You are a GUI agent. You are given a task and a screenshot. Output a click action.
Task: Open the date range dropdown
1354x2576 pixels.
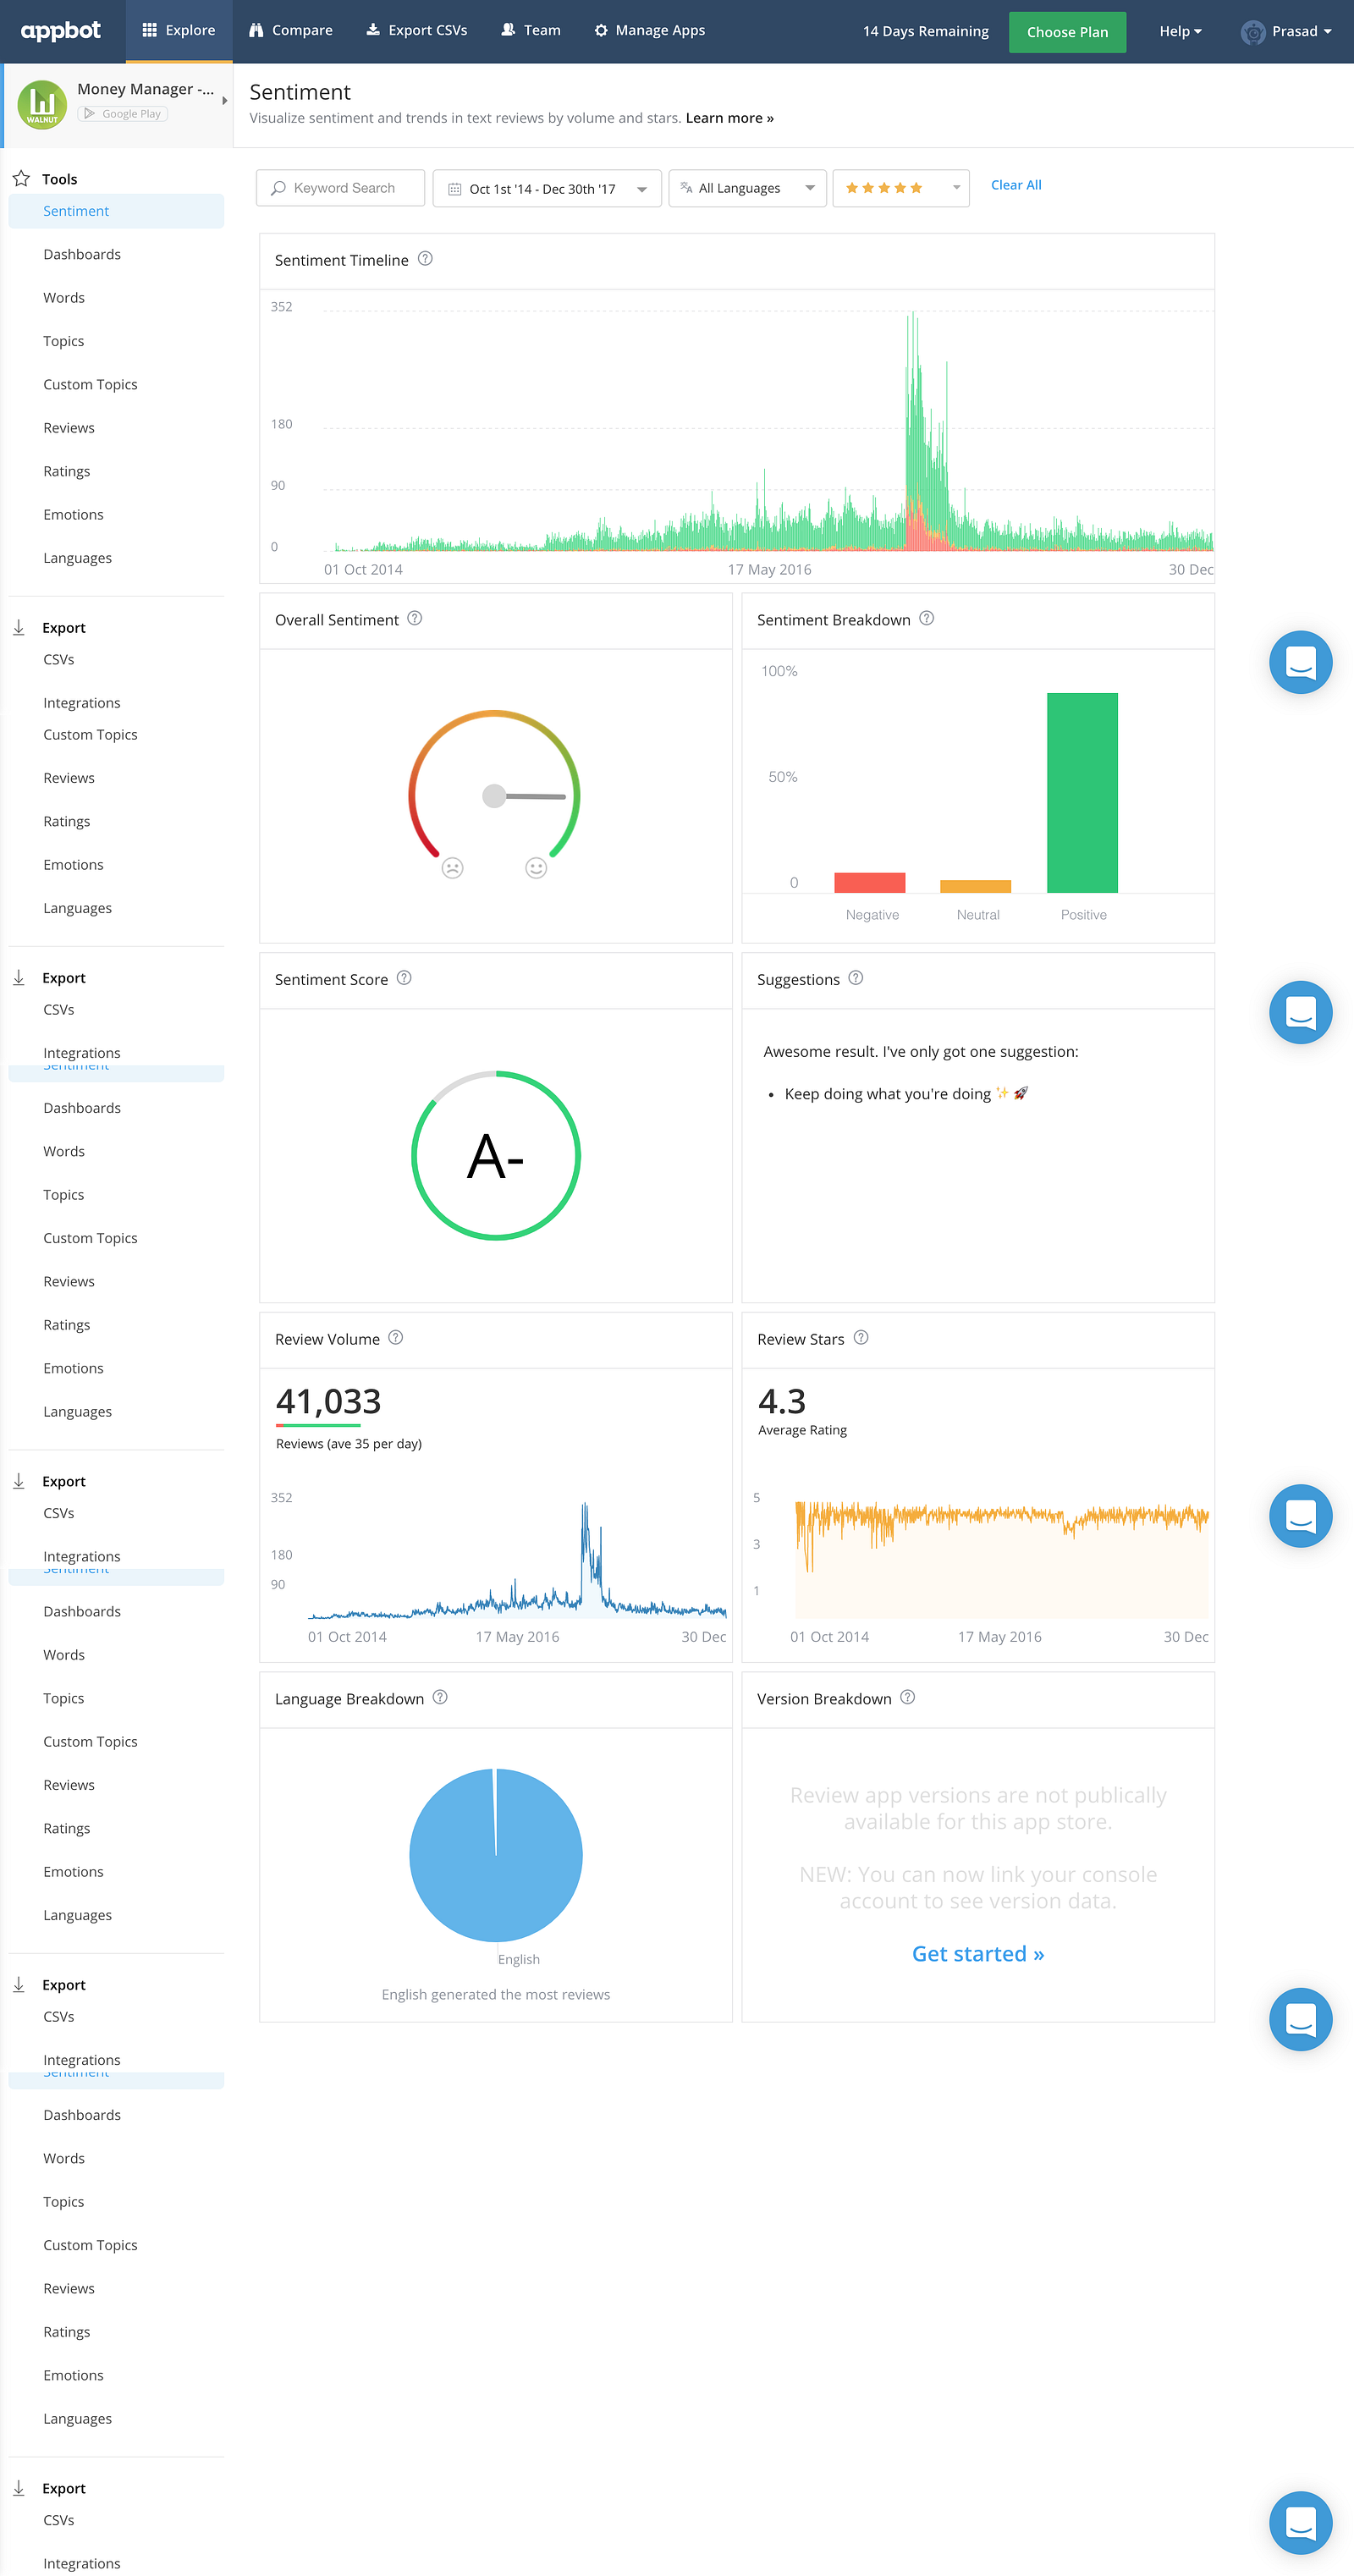tap(547, 188)
